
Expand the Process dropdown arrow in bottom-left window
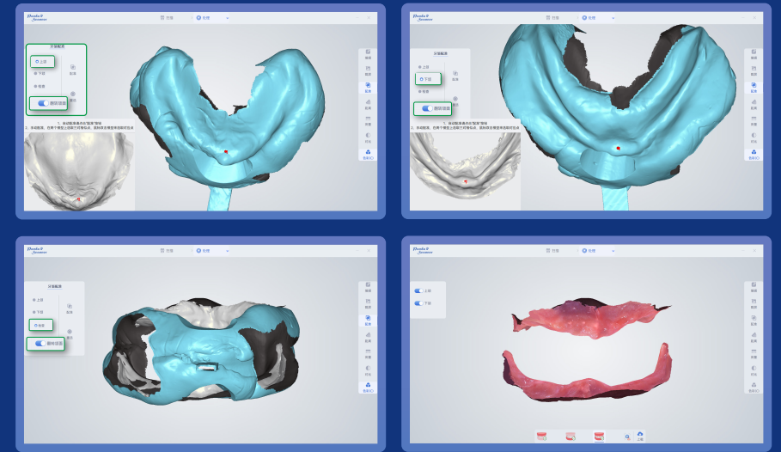227,251
